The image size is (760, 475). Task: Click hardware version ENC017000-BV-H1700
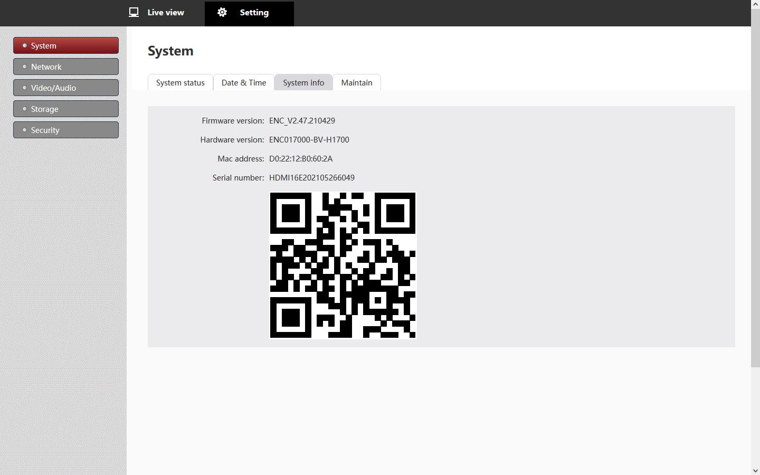(x=309, y=140)
